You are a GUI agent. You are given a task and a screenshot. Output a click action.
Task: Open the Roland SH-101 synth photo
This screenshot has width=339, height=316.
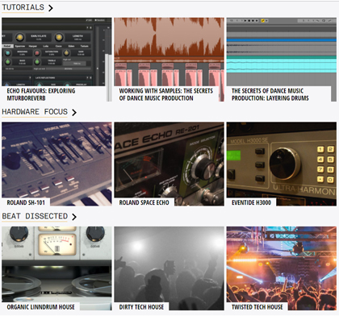coord(56,160)
